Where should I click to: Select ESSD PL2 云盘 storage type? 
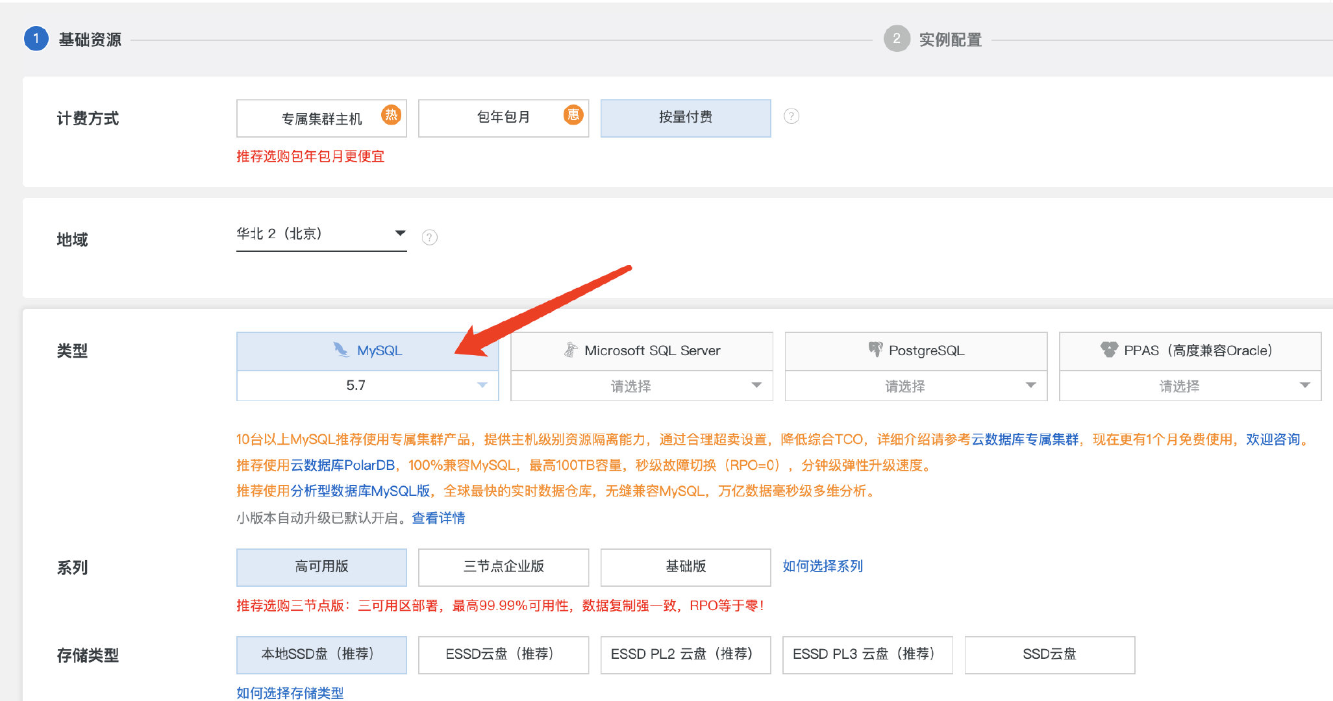686,654
